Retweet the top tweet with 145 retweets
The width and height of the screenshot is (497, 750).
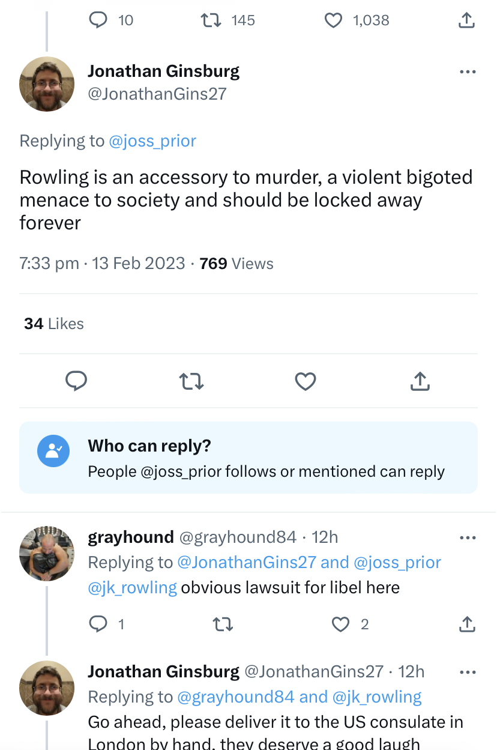coord(210,20)
